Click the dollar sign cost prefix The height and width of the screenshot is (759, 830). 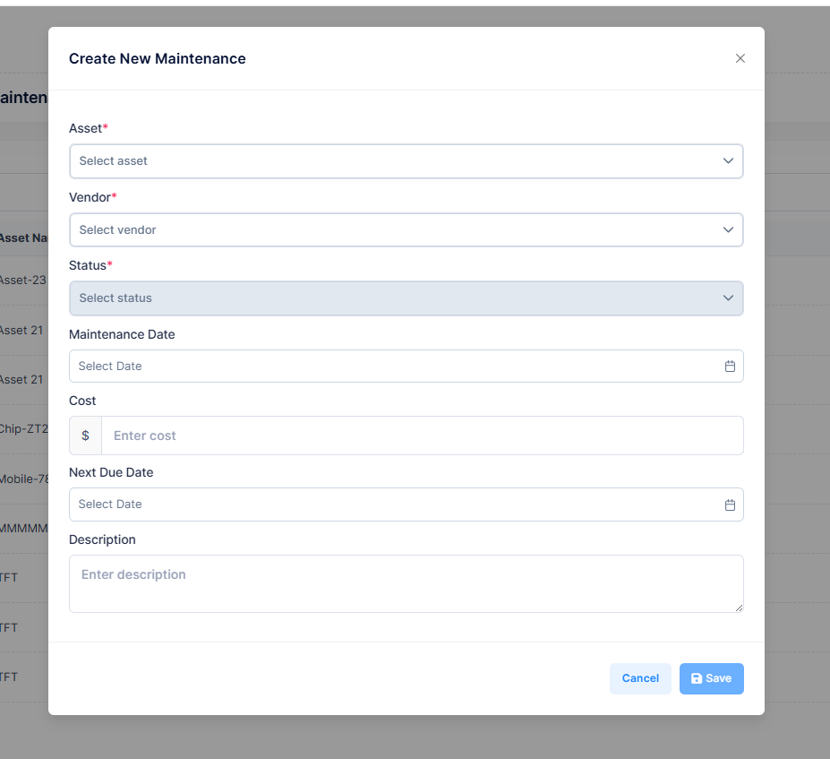coord(85,436)
